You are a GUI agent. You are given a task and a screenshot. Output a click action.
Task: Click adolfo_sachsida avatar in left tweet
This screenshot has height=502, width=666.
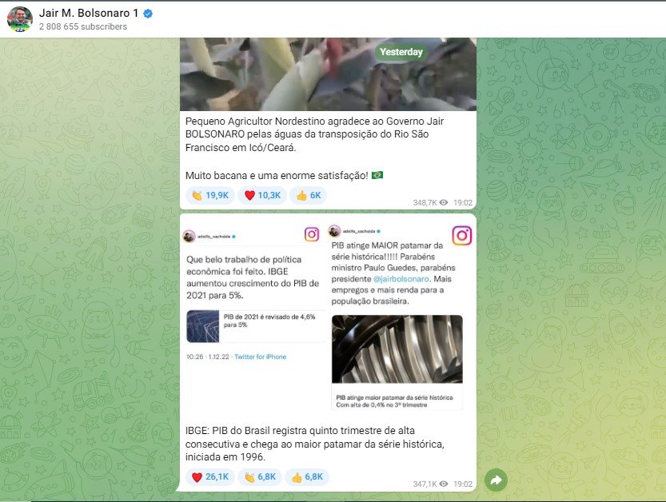tap(189, 236)
